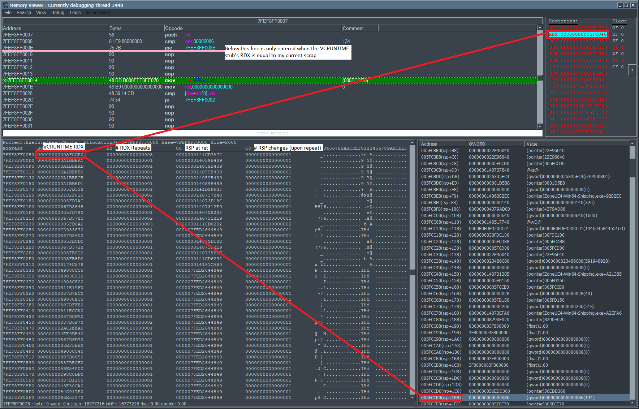The width and height of the screenshot is (639, 409).
Task: Click the disassembly scrollbar down arrow
Action: click(539, 126)
